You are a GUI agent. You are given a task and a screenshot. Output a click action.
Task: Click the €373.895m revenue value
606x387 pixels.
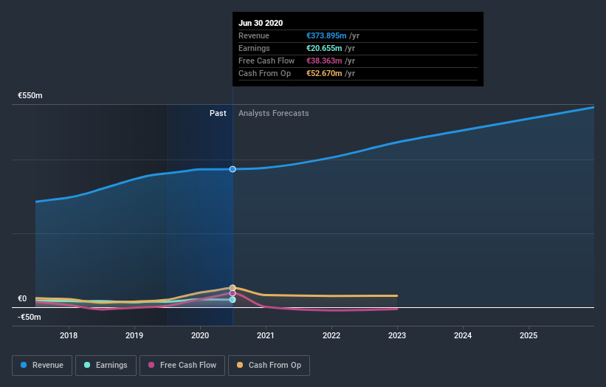click(326, 35)
